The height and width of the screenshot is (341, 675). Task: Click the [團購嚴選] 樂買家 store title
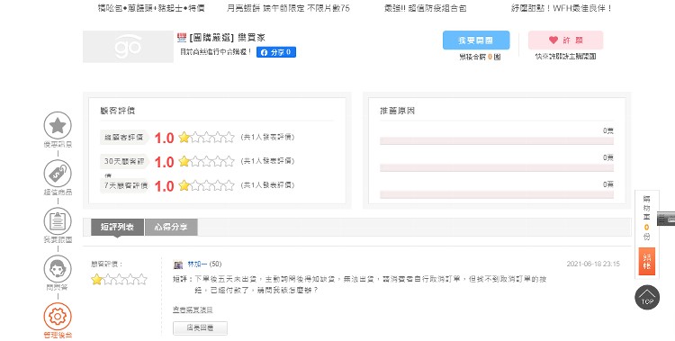[228, 38]
